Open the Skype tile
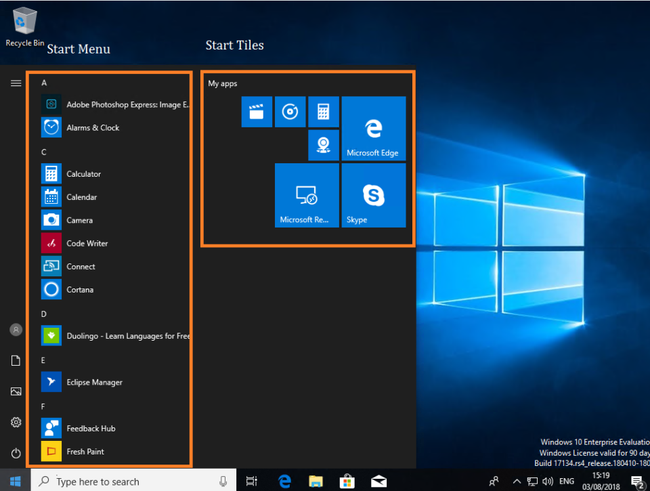650x491 pixels. pyautogui.click(x=374, y=195)
